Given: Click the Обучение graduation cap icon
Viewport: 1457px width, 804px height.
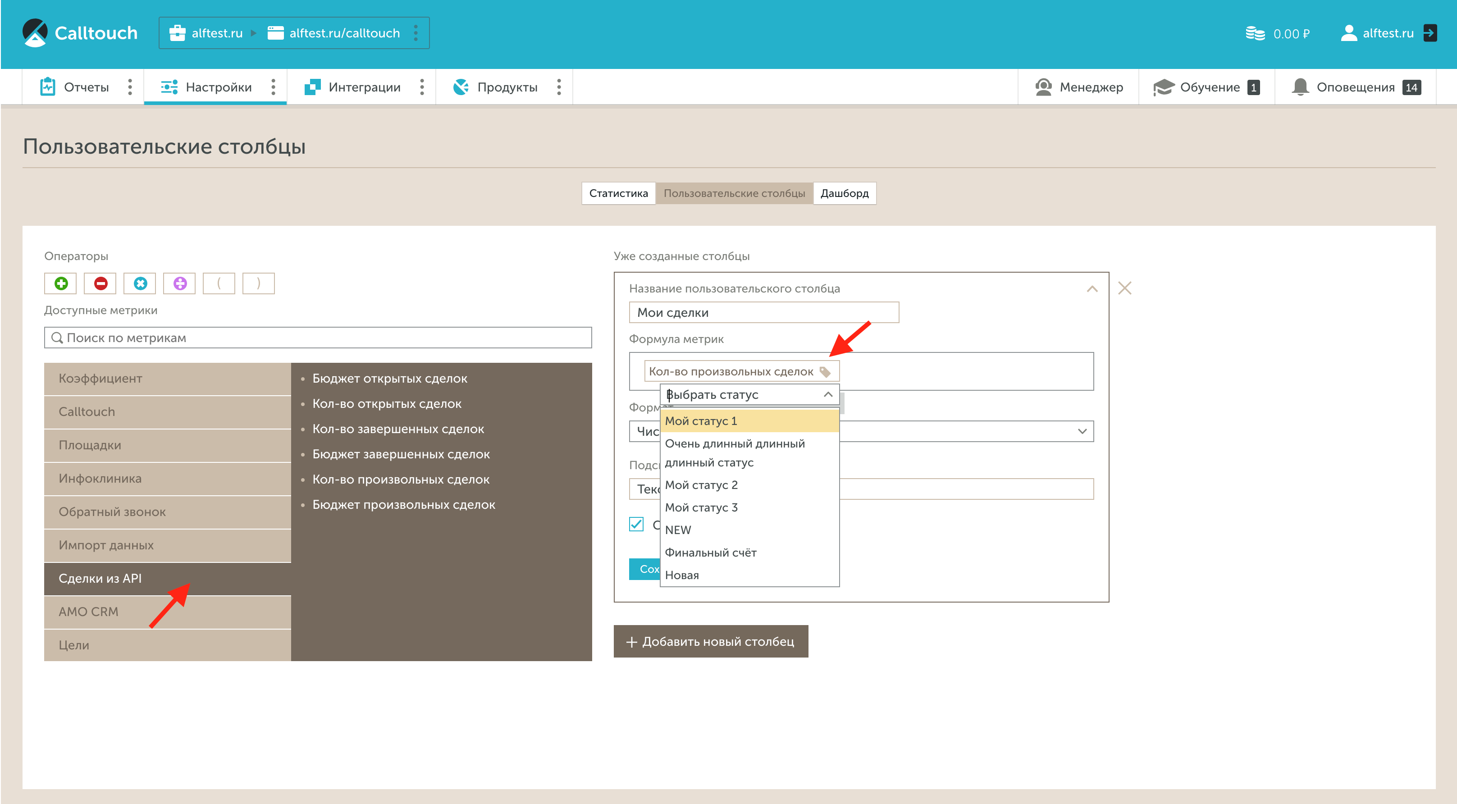Looking at the screenshot, I should click(1164, 87).
